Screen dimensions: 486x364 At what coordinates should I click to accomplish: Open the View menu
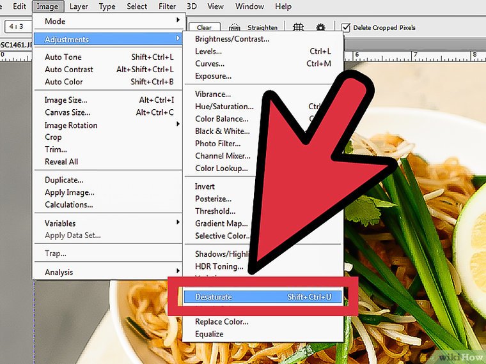click(216, 6)
